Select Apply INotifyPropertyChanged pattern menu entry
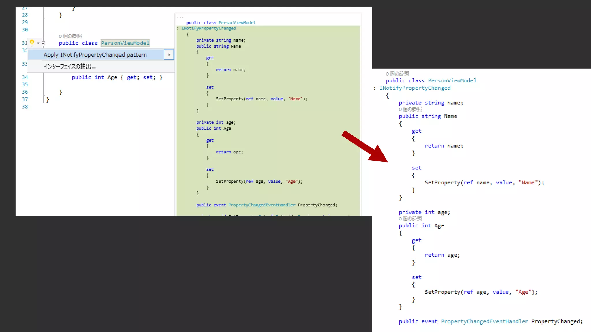591x332 pixels. (x=95, y=55)
